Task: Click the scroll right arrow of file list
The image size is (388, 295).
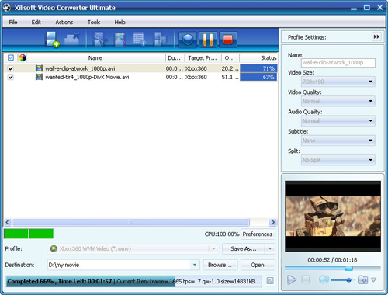Action: [x=273, y=222]
